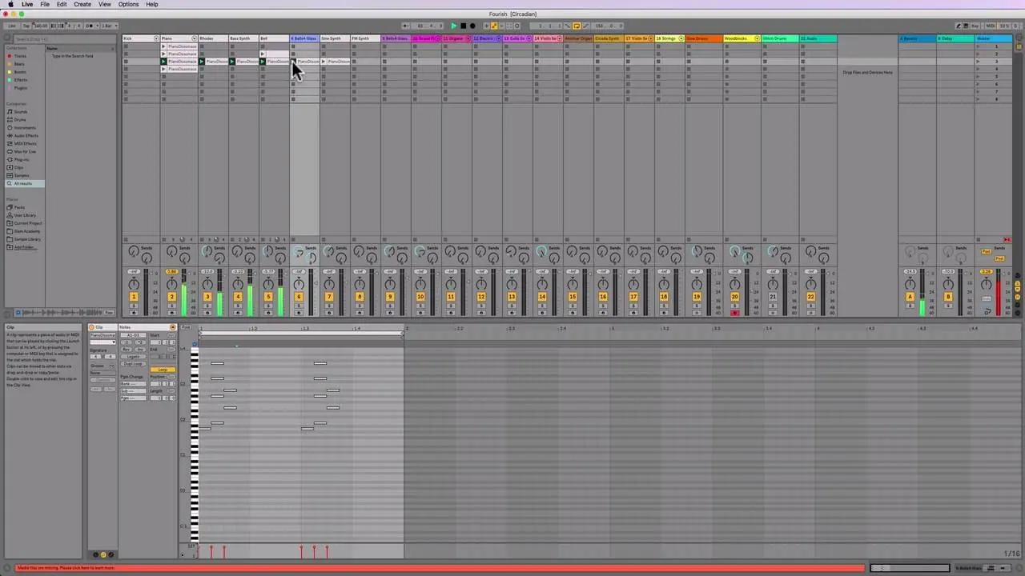The height and width of the screenshot is (576, 1025).
Task: Launch first PianoDissonance clip on Piano track
Action: pos(164,46)
